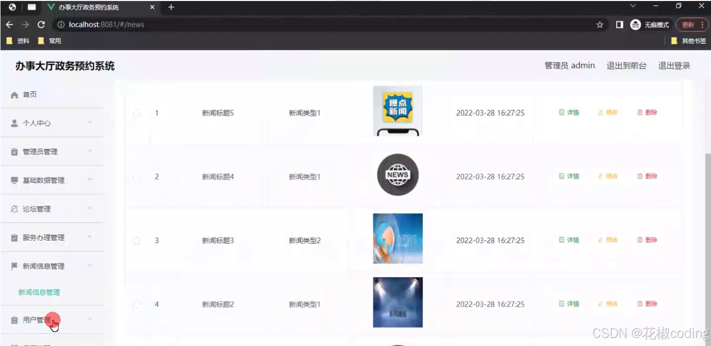This screenshot has height=346, width=711.
Task: Click the browser 更新 button
Action: tap(692, 24)
